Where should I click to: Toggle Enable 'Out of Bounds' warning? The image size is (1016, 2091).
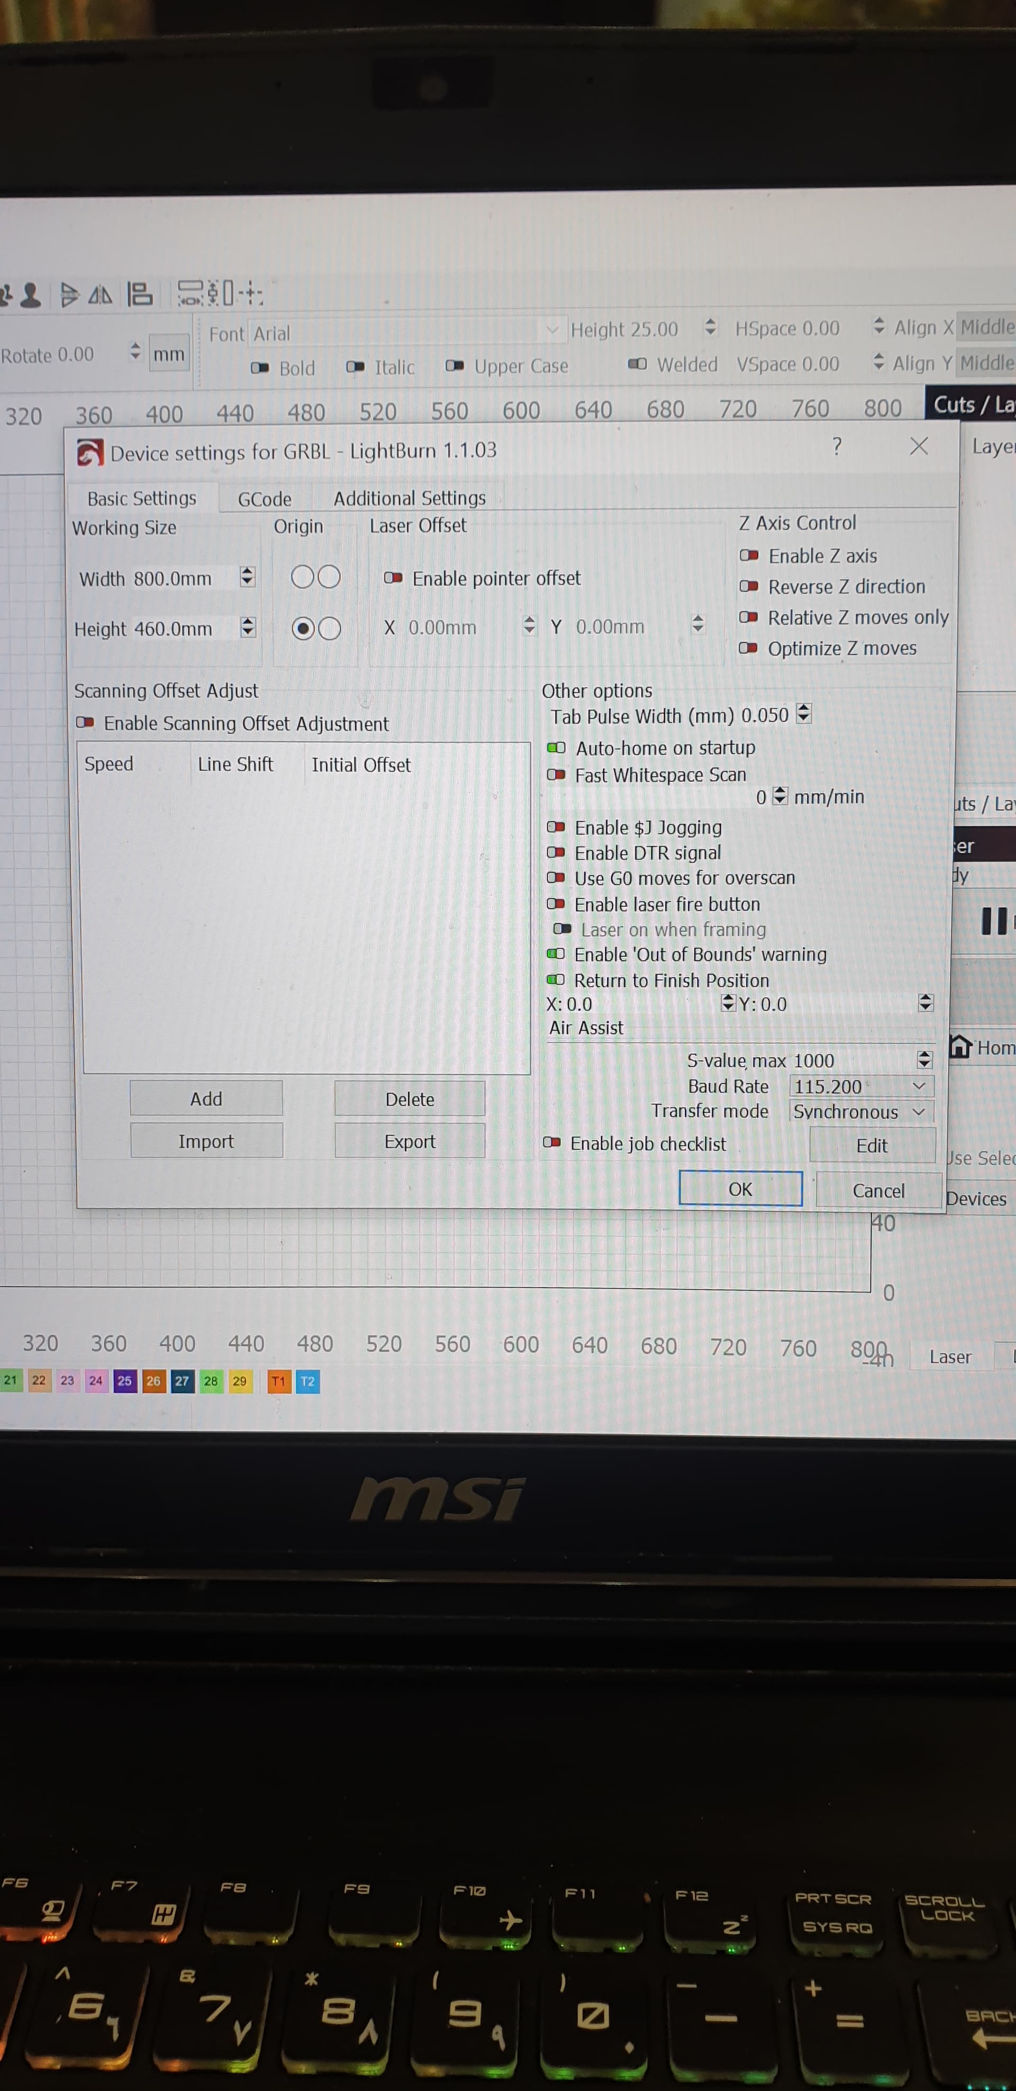(556, 954)
